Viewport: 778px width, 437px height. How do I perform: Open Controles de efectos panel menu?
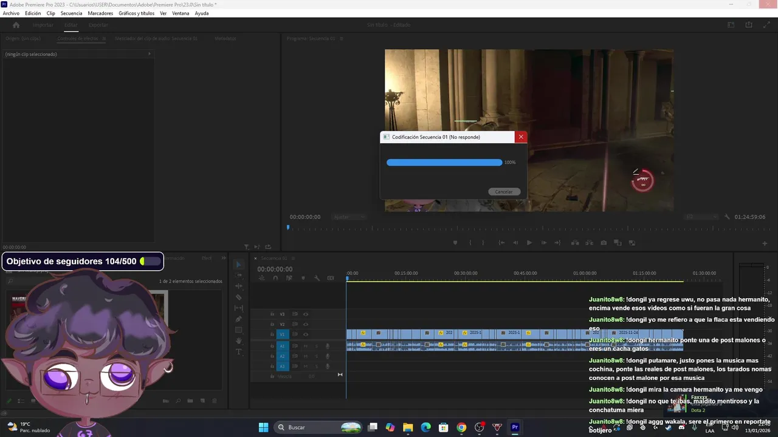104,38
